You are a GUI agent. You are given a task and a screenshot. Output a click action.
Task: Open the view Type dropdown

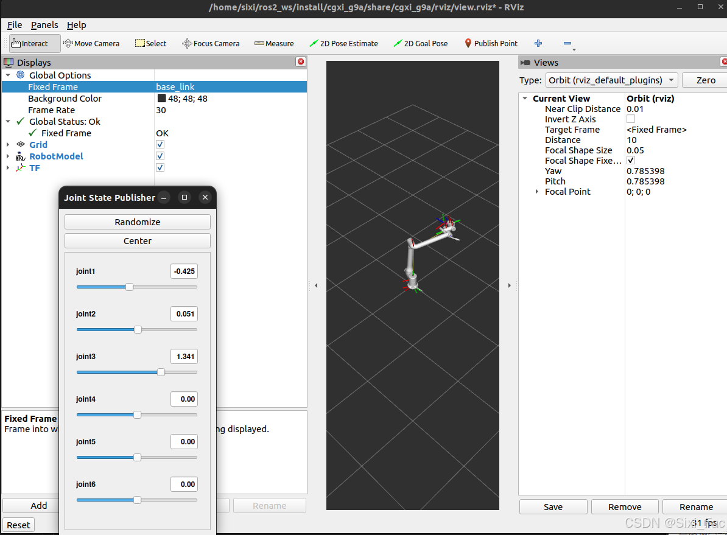pyautogui.click(x=611, y=80)
